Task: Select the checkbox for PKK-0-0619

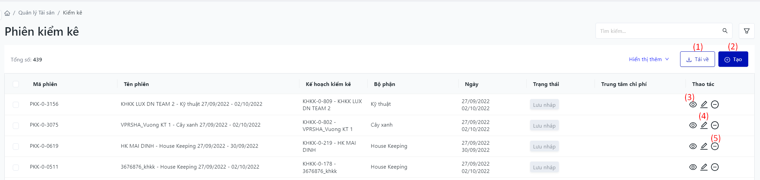Action: [x=16, y=146]
